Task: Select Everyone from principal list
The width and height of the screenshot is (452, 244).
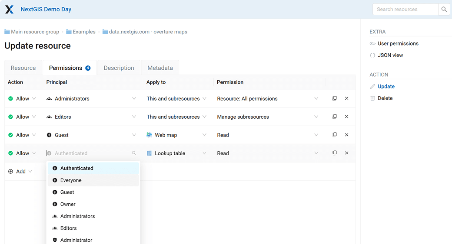Action: tap(71, 180)
